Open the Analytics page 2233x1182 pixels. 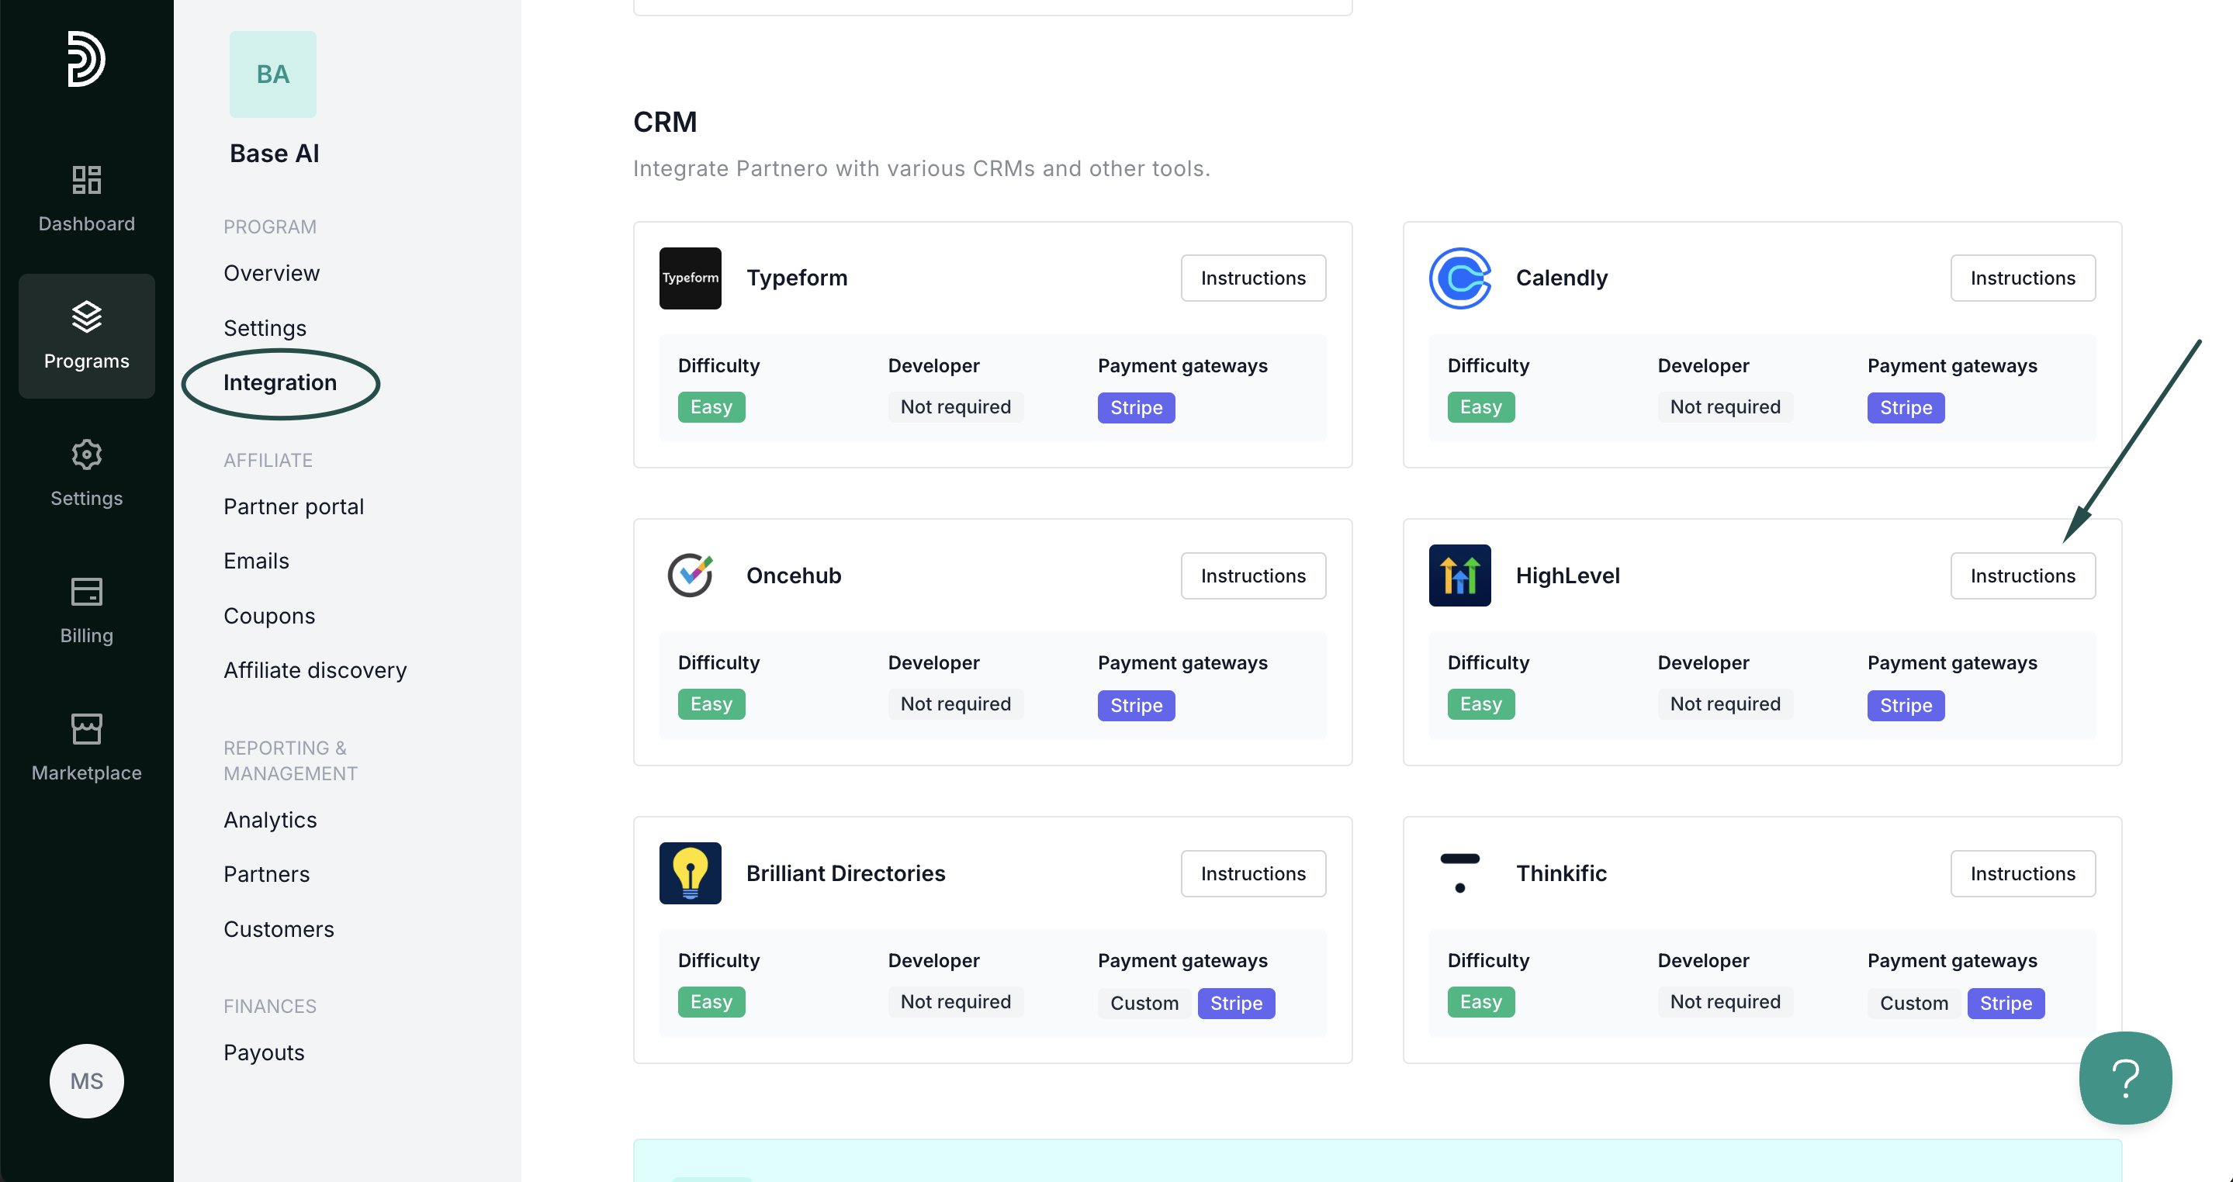coord(271,820)
